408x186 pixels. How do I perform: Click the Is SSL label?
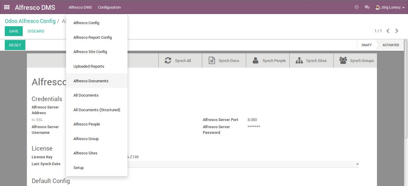[x=37, y=120]
